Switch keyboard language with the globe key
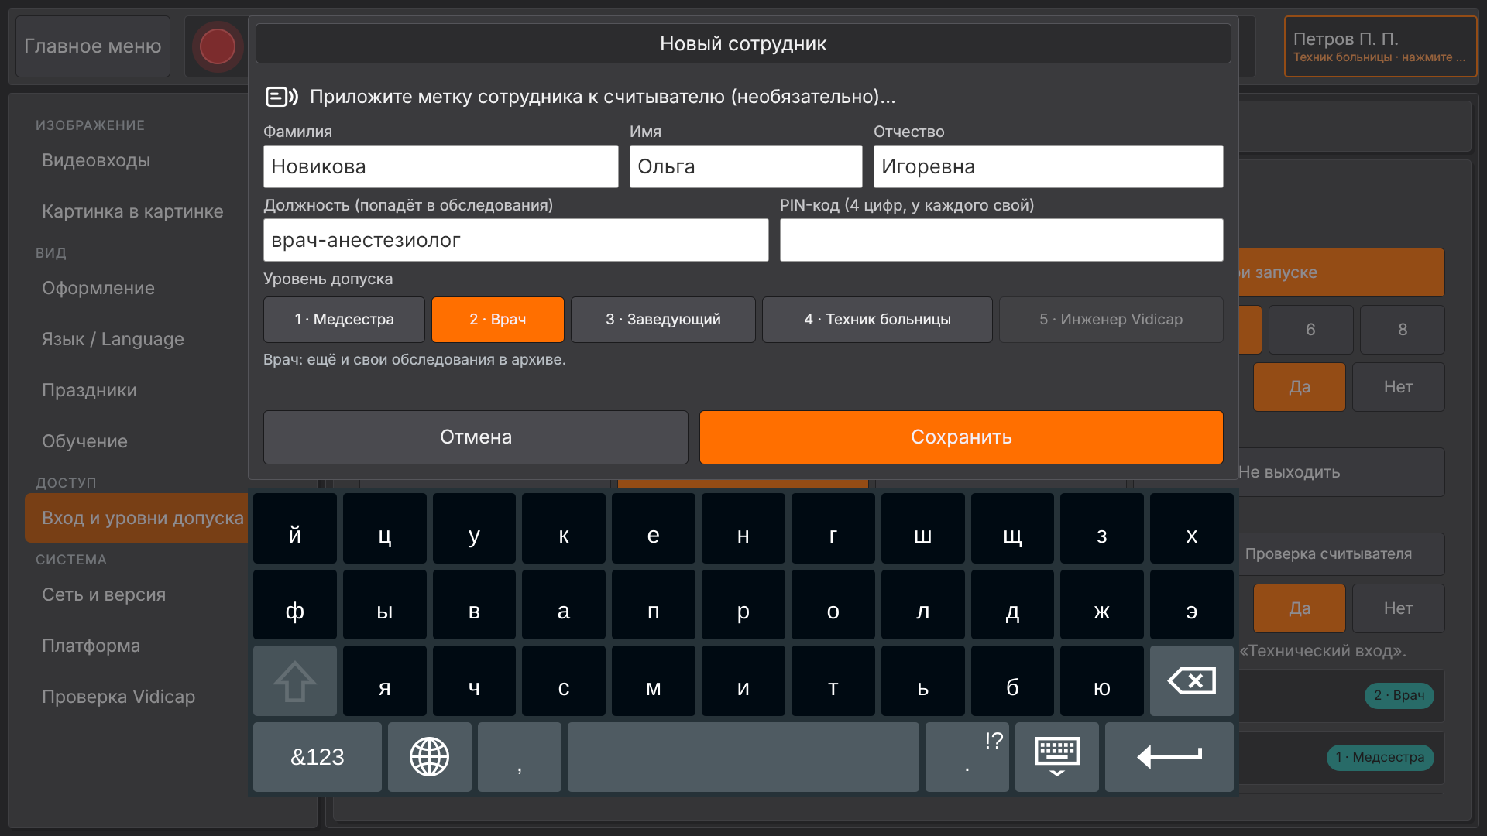Viewport: 1487px width, 836px height. coord(430,757)
